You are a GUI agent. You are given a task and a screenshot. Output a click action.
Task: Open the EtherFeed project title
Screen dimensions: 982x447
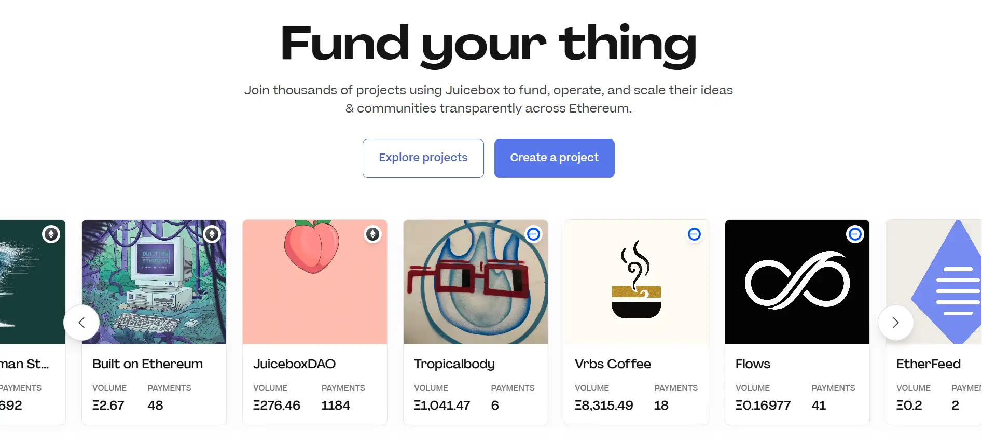[928, 364]
